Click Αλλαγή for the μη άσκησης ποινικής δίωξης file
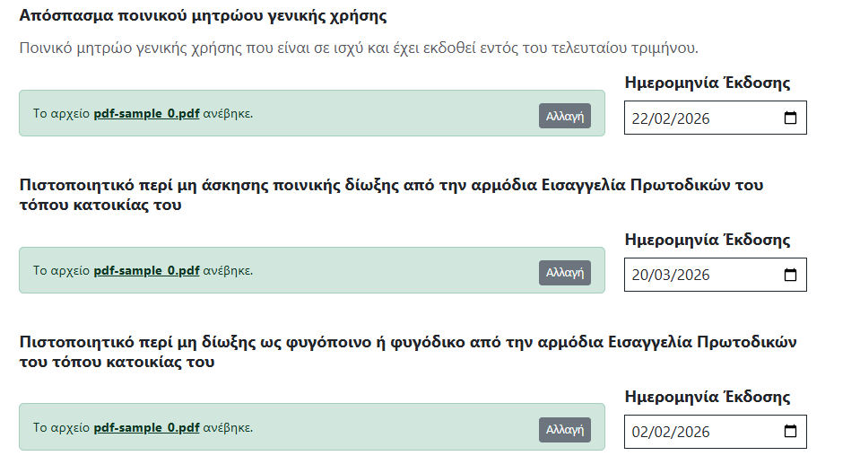 [565, 273]
